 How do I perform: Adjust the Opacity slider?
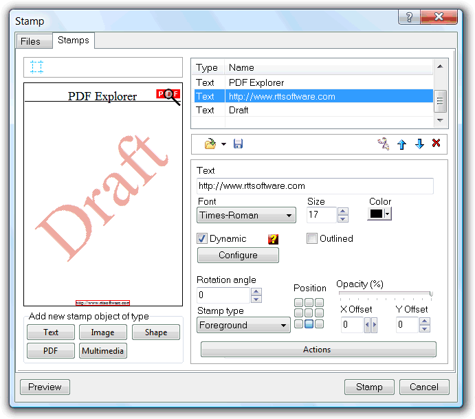(x=431, y=293)
